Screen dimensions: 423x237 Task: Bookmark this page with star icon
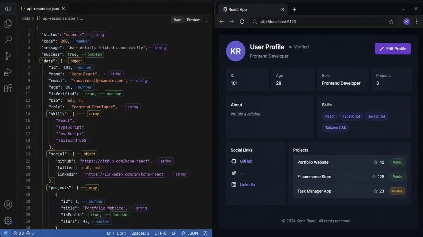(391, 22)
